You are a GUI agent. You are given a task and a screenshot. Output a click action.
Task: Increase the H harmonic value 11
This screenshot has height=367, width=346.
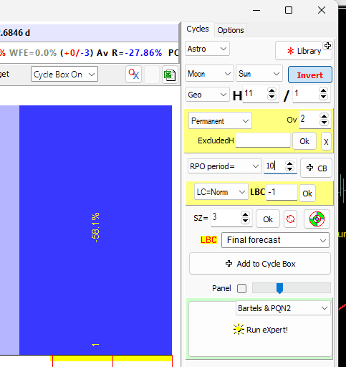tap(271, 91)
